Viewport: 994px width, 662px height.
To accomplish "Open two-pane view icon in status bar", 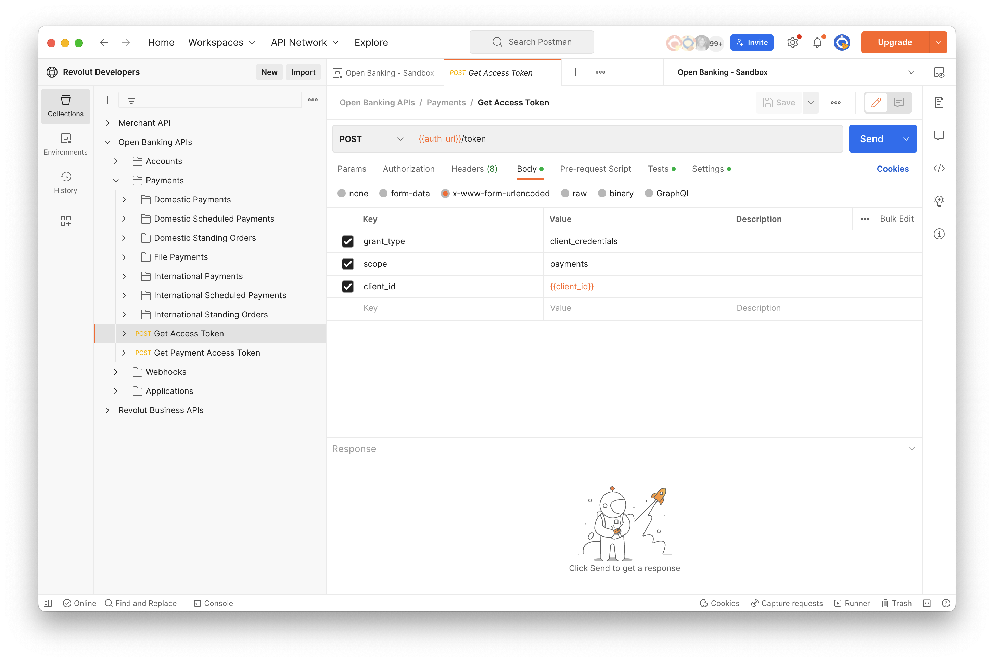I will coord(927,603).
